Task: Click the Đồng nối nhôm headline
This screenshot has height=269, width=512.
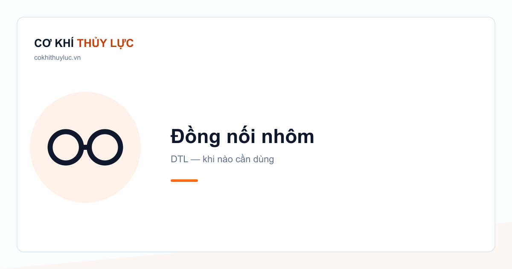Action: (242, 137)
